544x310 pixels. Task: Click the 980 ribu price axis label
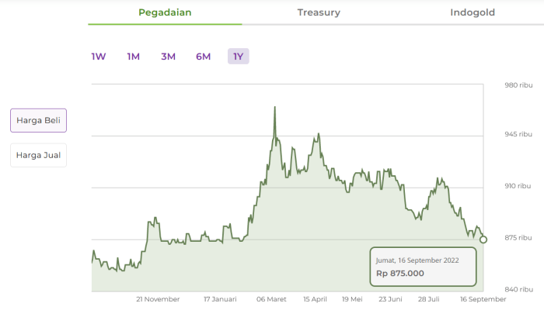[x=518, y=85]
